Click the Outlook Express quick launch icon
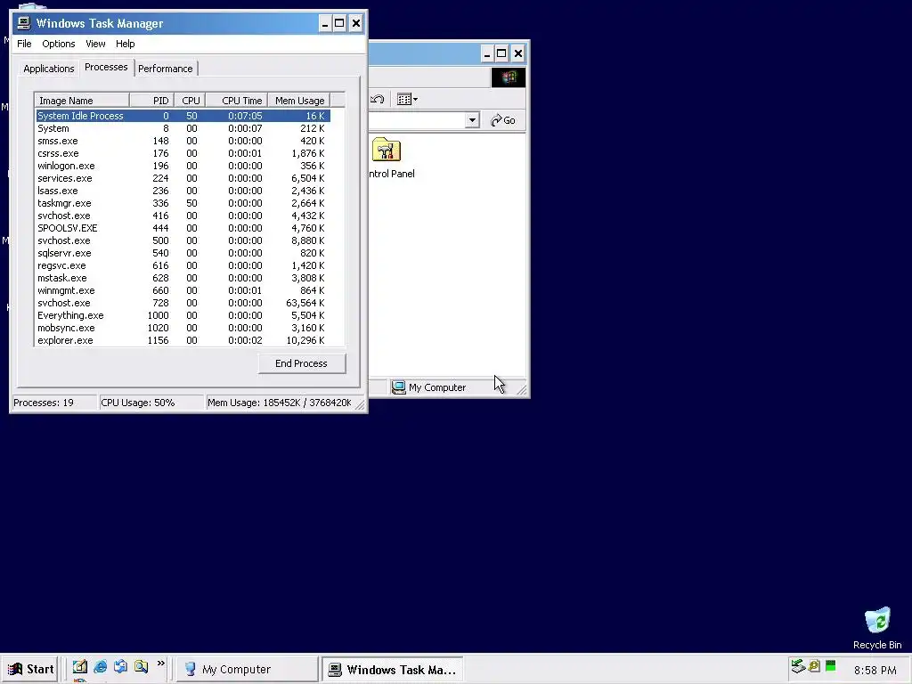Viewport: 912px width, 684px height. [120, 666]
